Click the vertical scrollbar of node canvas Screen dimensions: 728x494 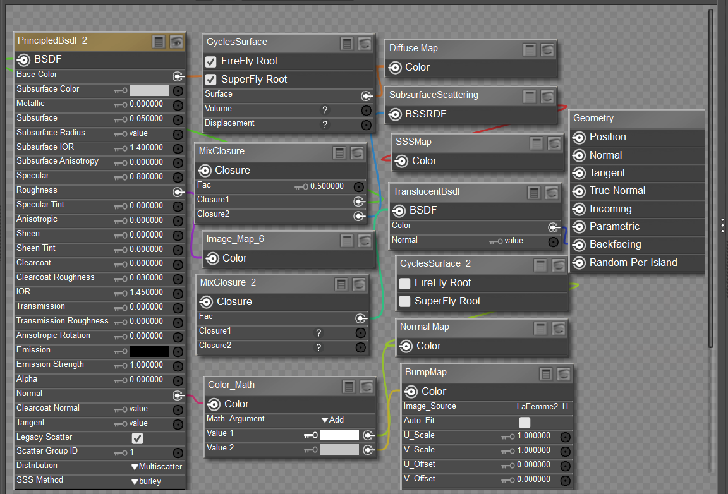[x=711, y=178]
